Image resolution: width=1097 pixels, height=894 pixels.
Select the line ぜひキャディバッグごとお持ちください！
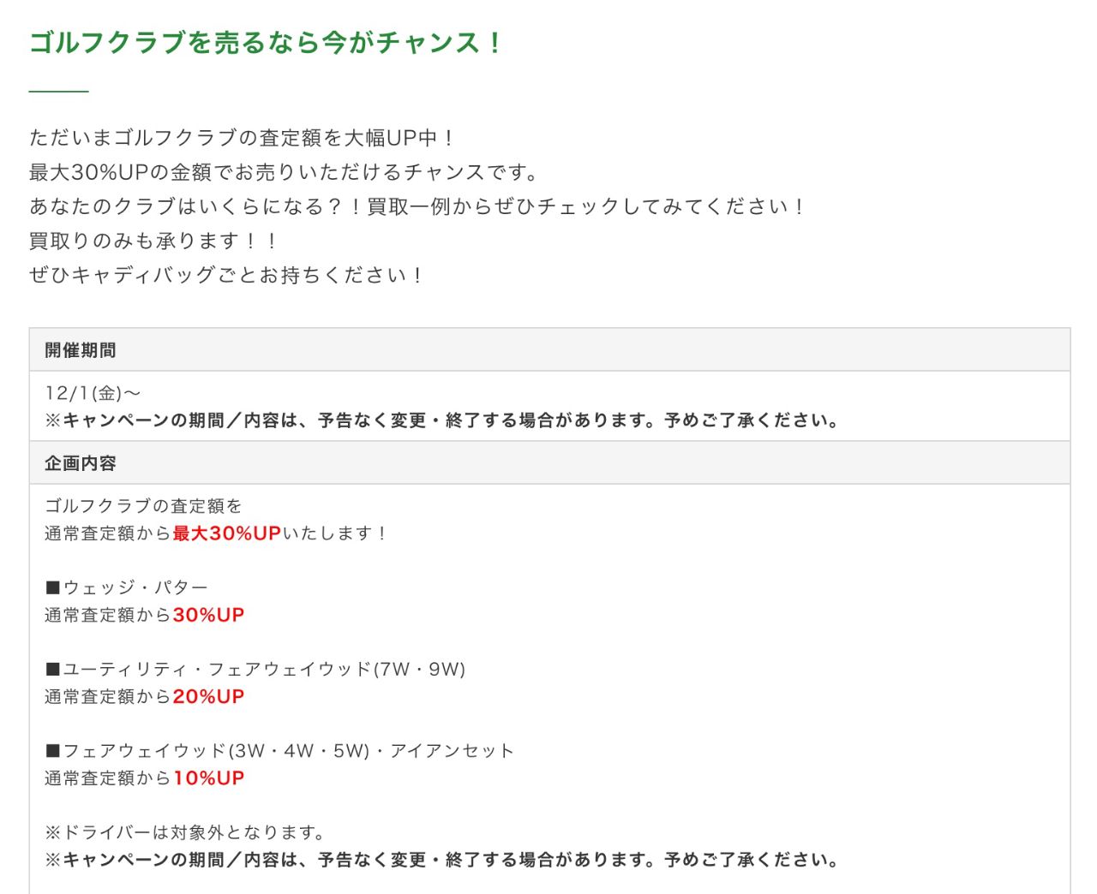226,275
